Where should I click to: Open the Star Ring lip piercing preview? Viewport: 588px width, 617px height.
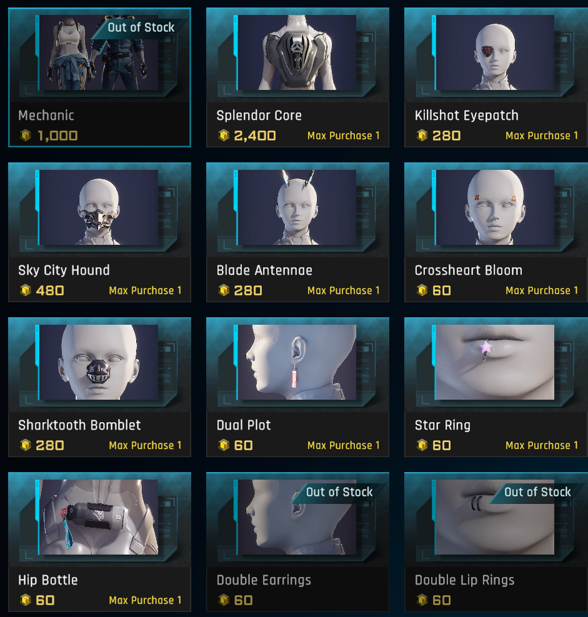click(x=495, y=362)
